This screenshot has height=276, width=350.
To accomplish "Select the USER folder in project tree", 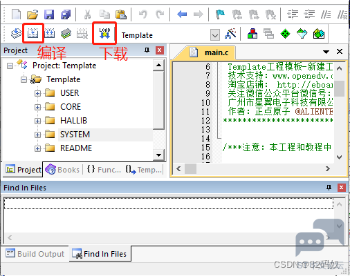I will [x=70, y=93].
